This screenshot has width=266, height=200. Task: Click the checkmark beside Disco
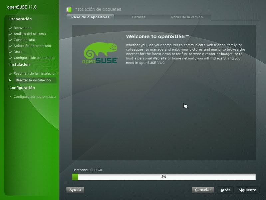10,52
